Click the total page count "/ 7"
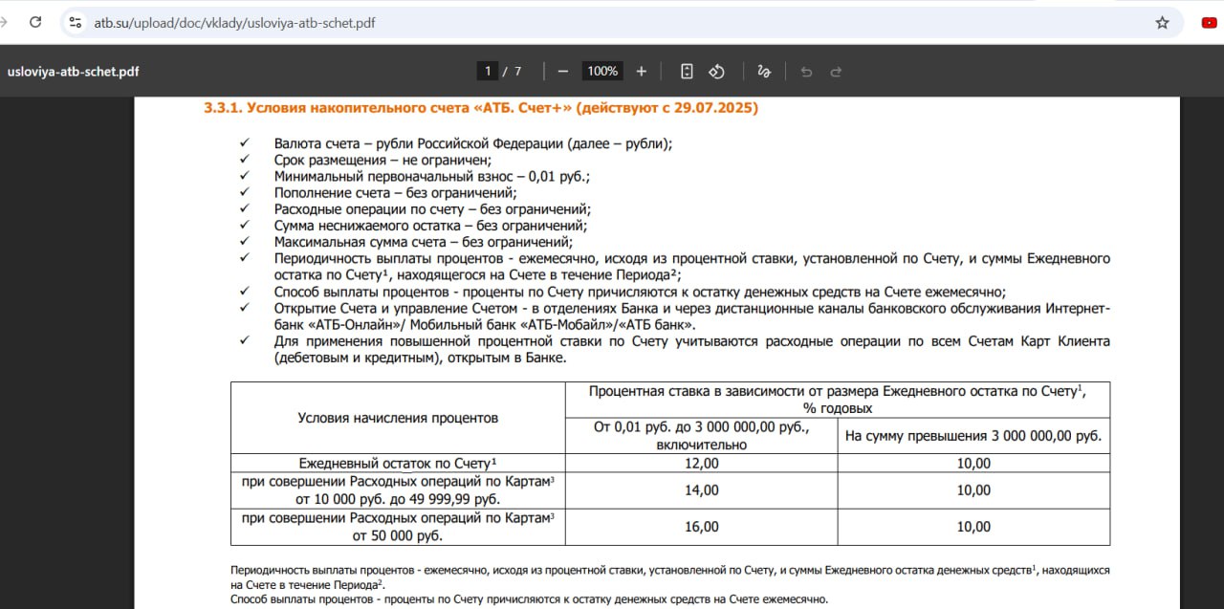This screenshot has width=1224, height=609. click(514, 71)
